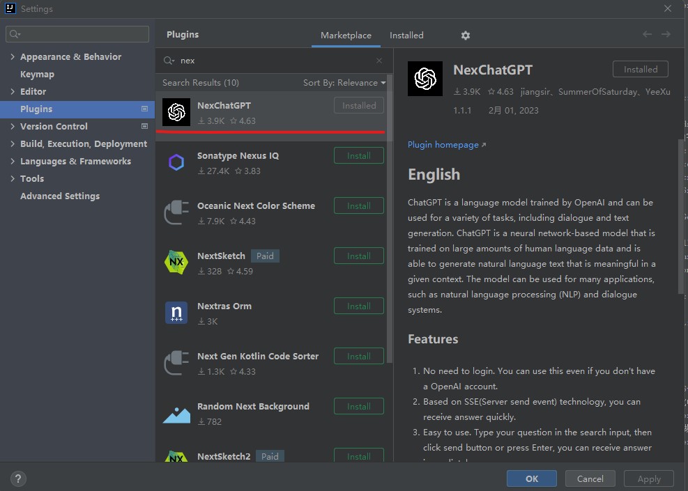Expand the Build, Execution, Deployment node
Image resolution: width=688 pixels, height=491 pixels.
click(x=13, y=144)
